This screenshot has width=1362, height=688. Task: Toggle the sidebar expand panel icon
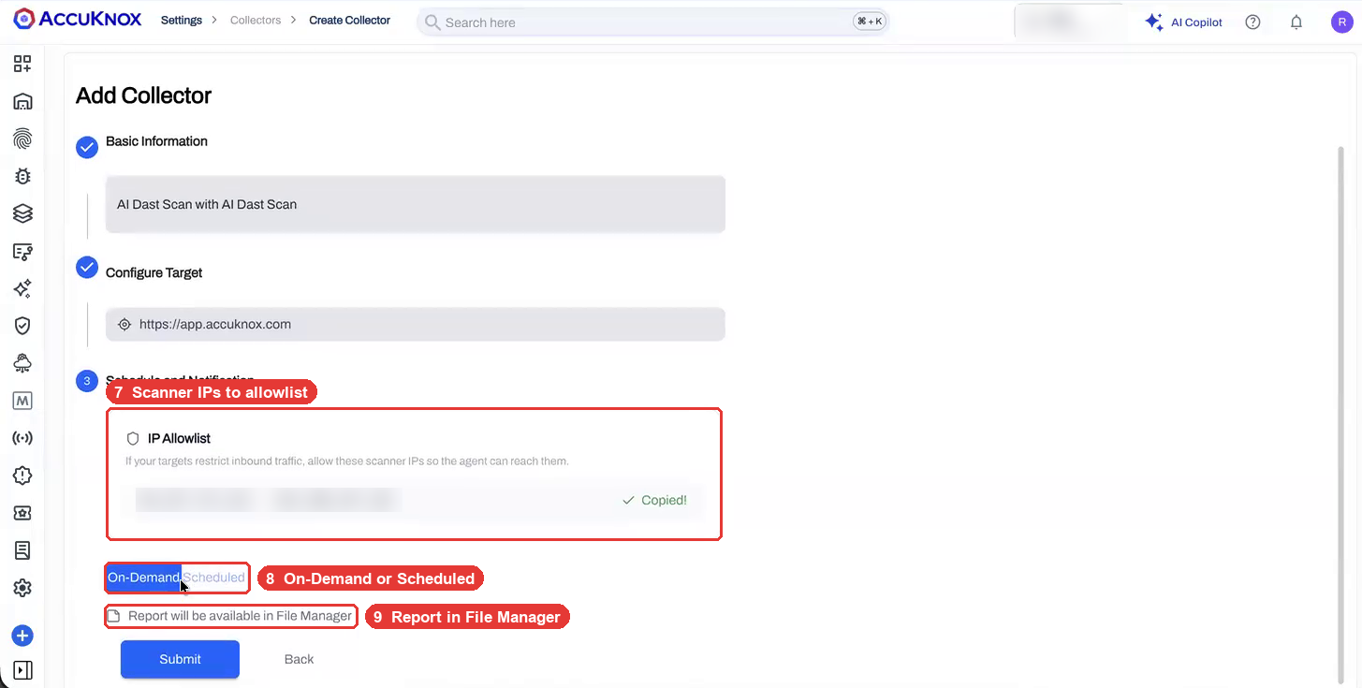(22, 670)
